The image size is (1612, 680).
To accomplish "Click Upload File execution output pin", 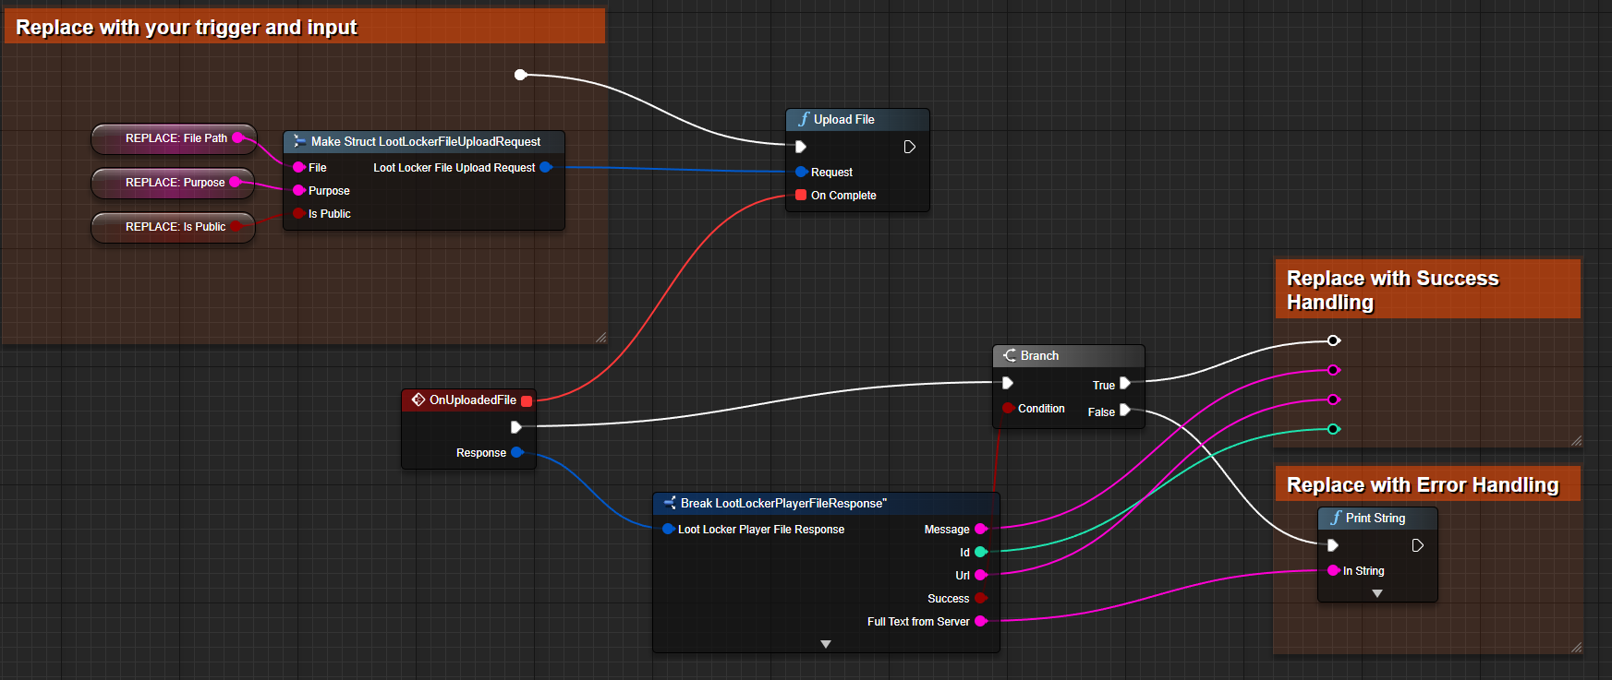I will click(909, 147).
